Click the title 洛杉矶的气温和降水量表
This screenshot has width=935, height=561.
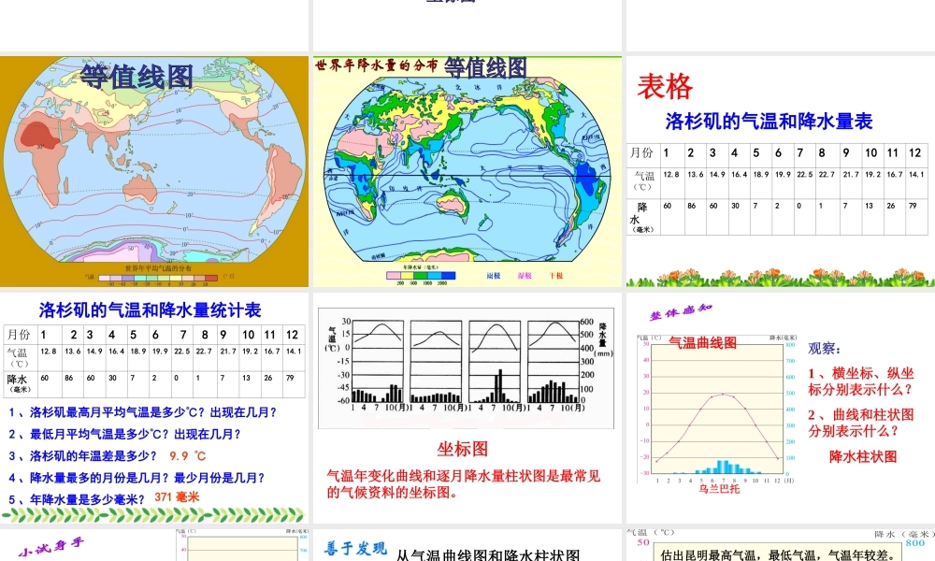click(x=769, y=121)
